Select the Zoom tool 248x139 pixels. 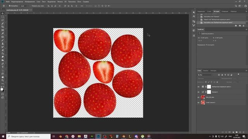3,80
